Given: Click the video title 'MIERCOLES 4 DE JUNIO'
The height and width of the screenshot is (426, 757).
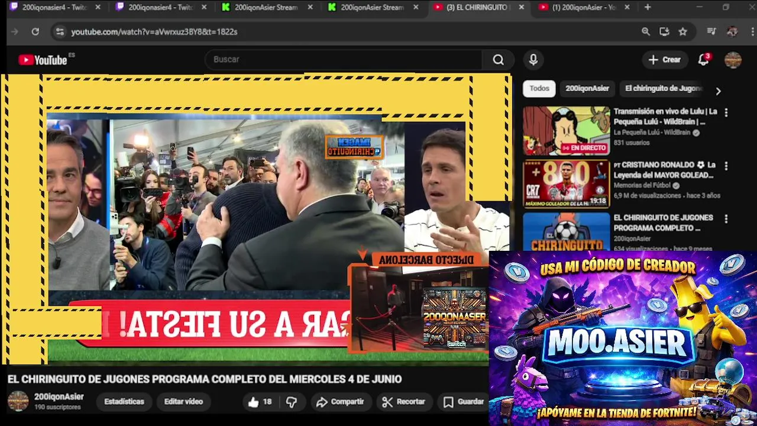Looking at the screenshot, I should [x=204, y=379].
